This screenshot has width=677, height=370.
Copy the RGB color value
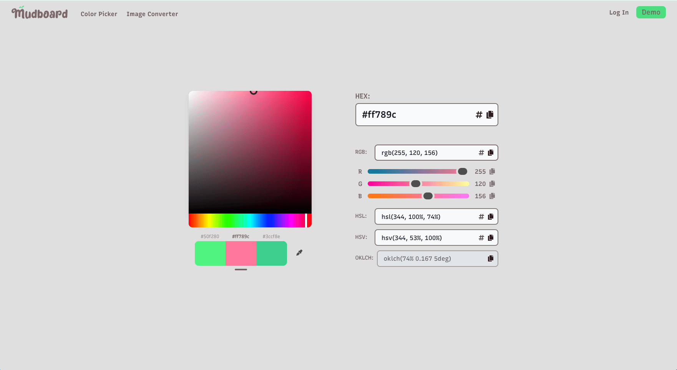(491, 153)
